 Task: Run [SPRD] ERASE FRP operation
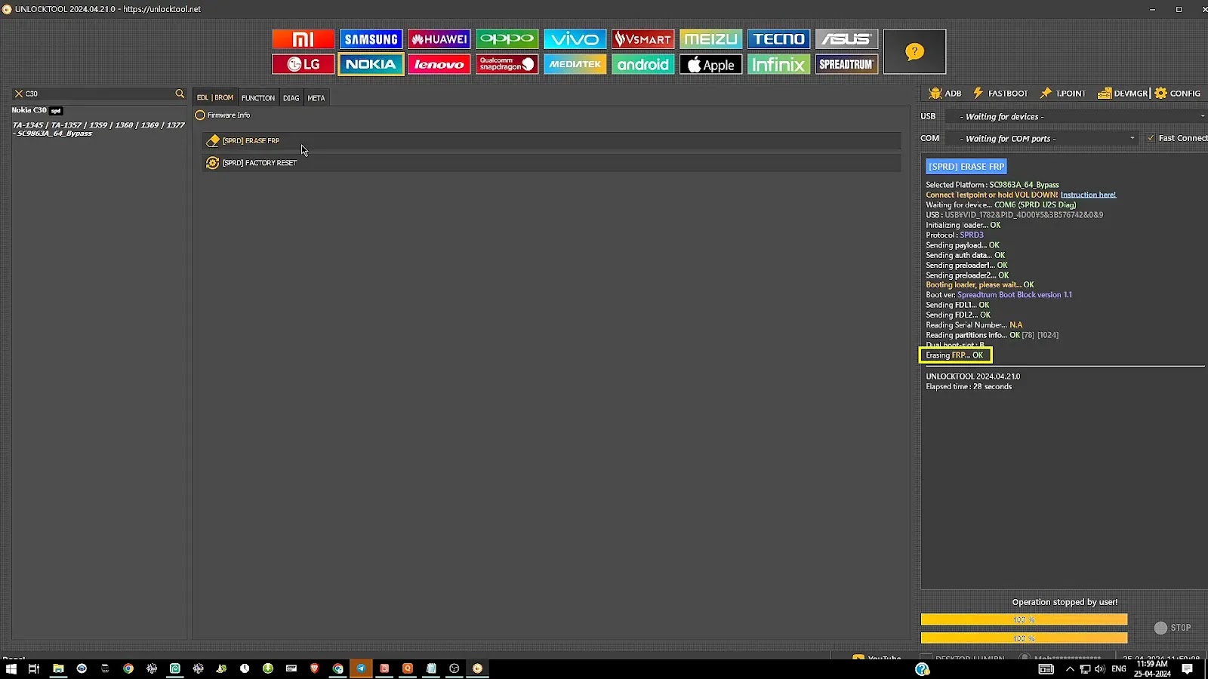pos(551,141)
